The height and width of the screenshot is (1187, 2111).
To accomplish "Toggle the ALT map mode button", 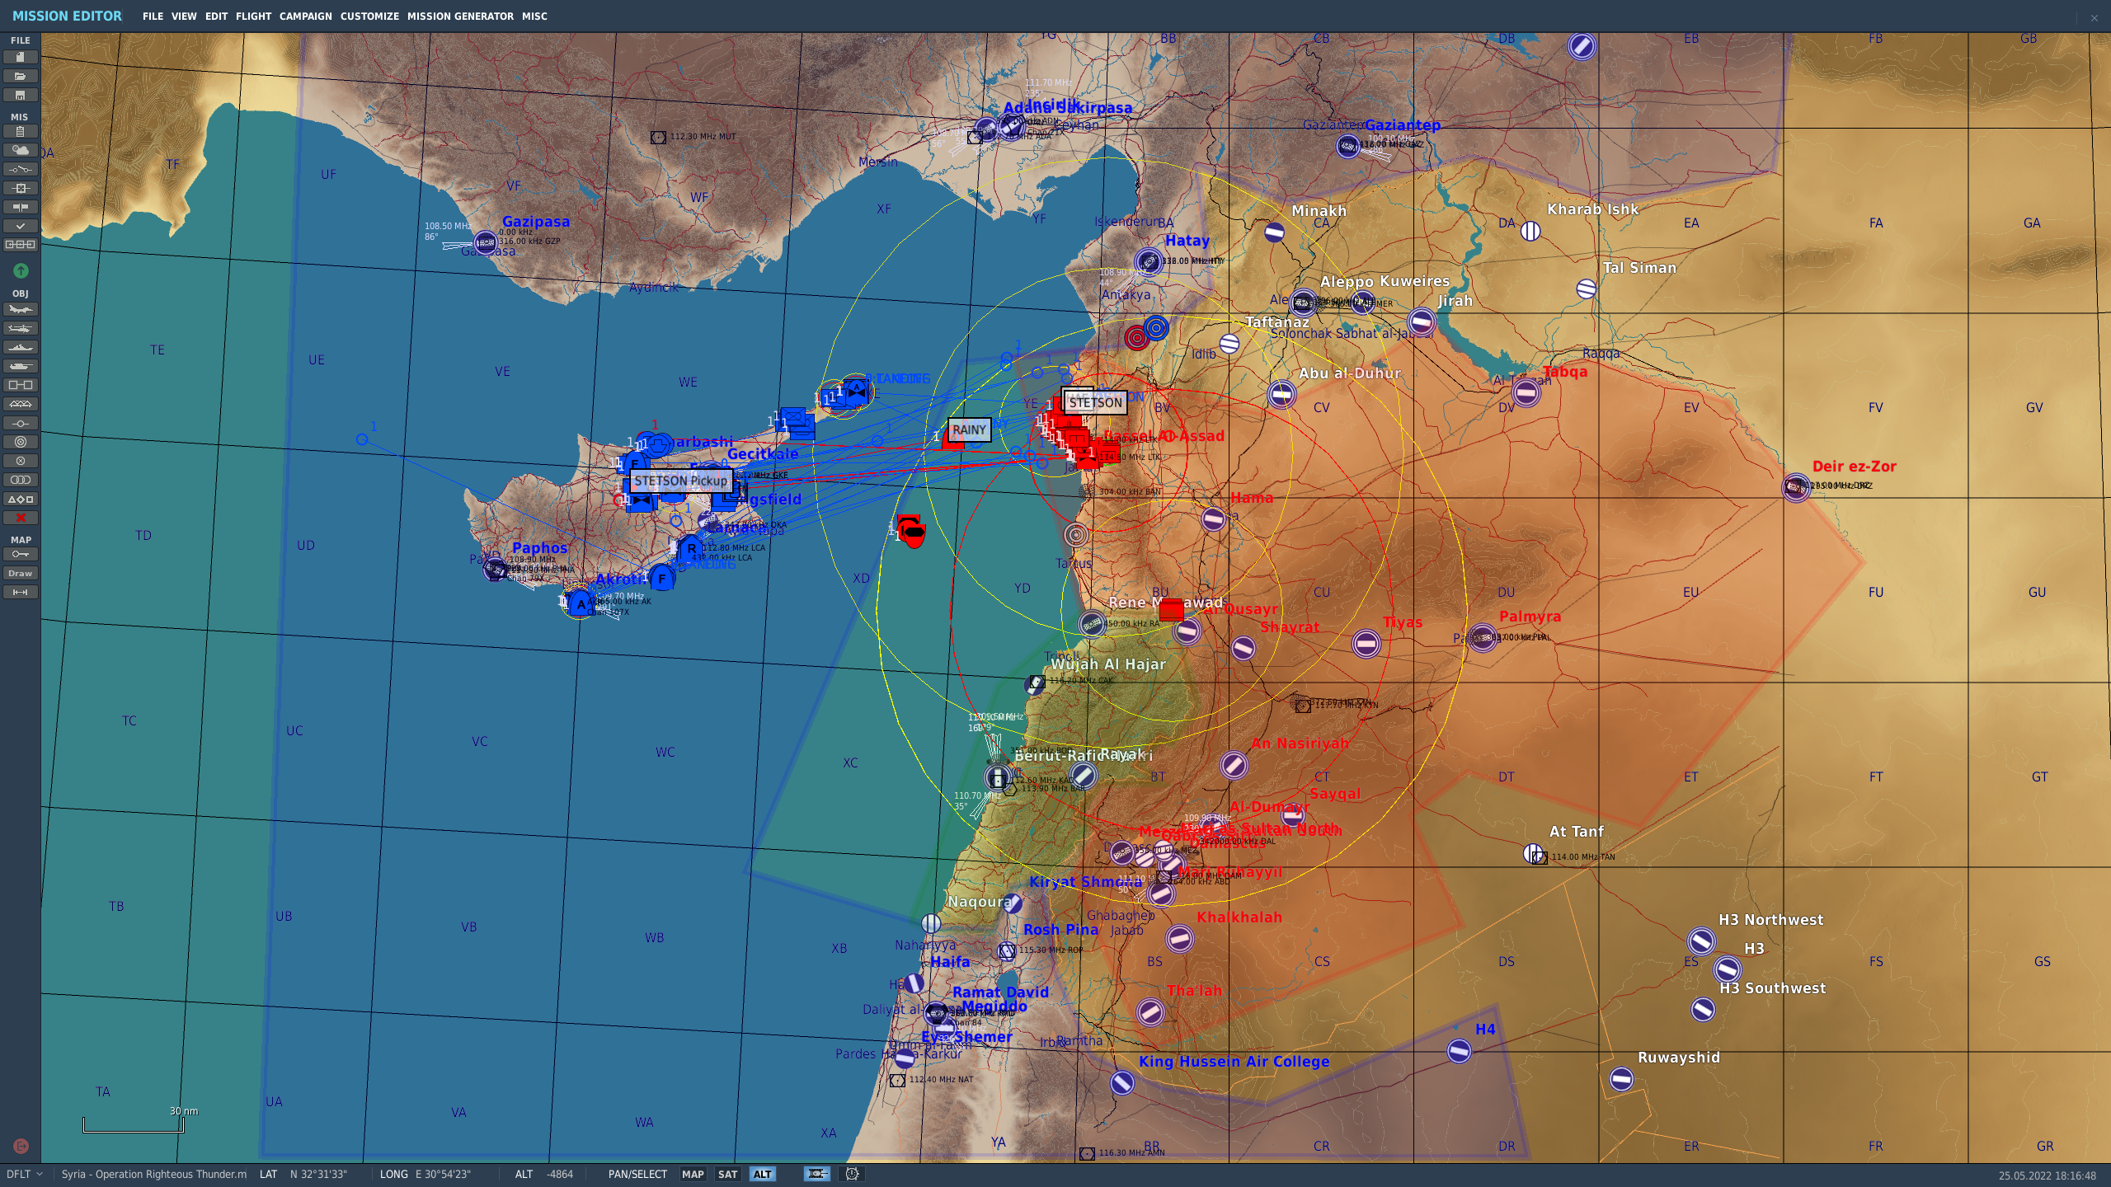I will click(x=762, y=1175).
